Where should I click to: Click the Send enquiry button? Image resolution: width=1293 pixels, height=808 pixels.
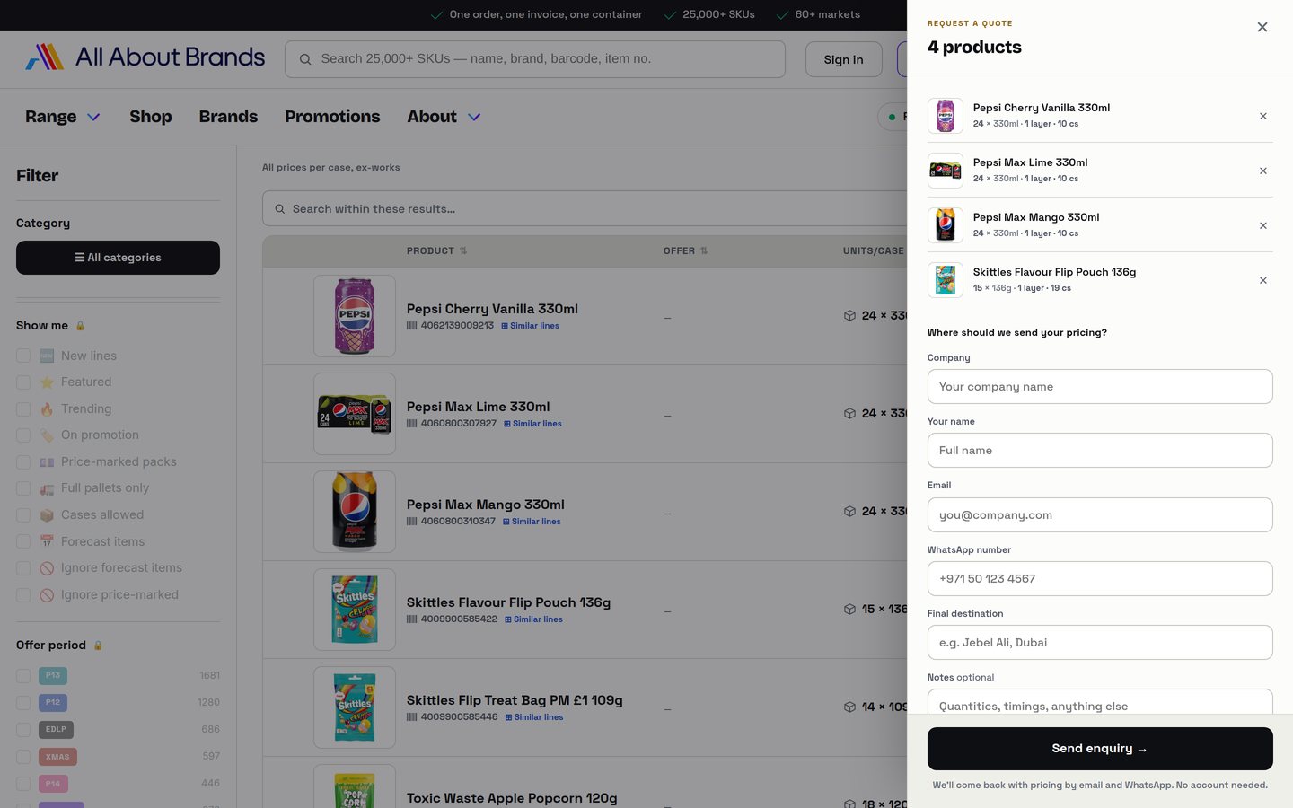click(x=1100, y=749)
